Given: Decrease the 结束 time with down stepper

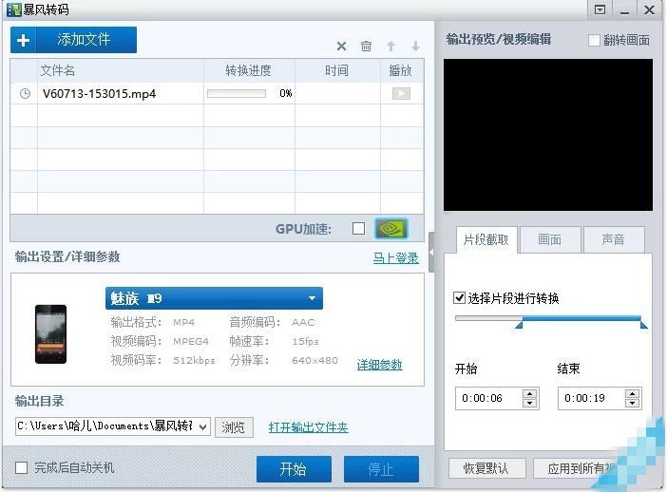Looking at the screenshot, I should (633, 403).
